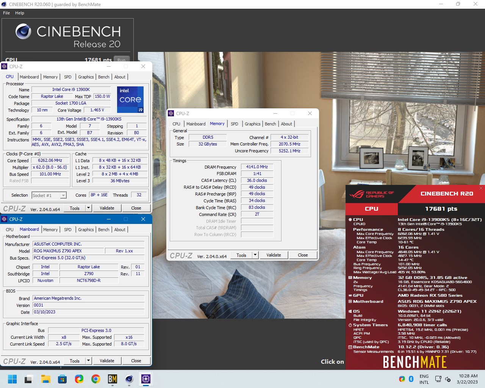The width and height of the screenshot is (485, 388).
Task: Click the DRAM Frequency 4141.0 MHz value
Action: [257, 167]
